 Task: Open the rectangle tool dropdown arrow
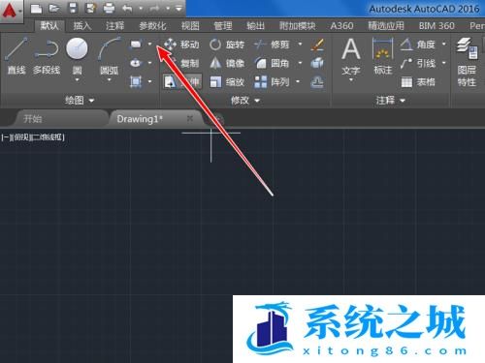pos(149,44)
